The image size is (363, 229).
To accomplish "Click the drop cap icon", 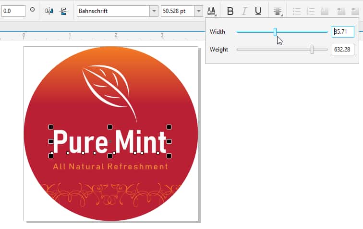I will coord(325,11).
